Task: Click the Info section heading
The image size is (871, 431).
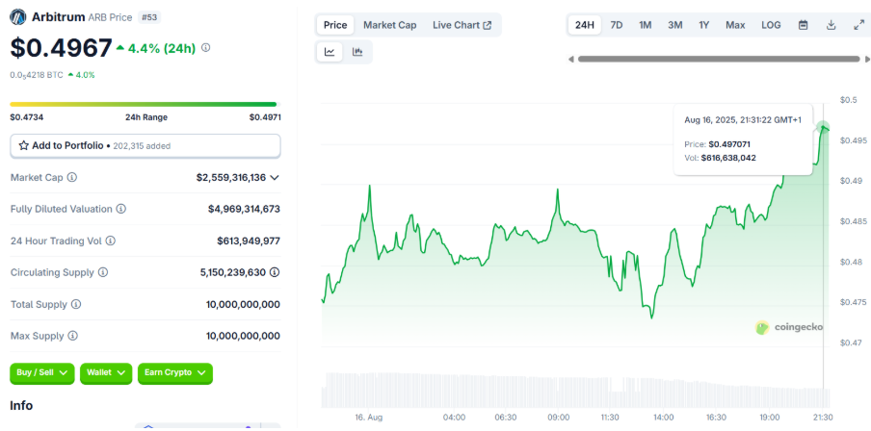Action: click(21, 405)
